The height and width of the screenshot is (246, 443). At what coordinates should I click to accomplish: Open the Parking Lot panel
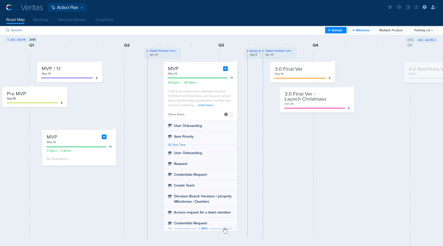423,30
